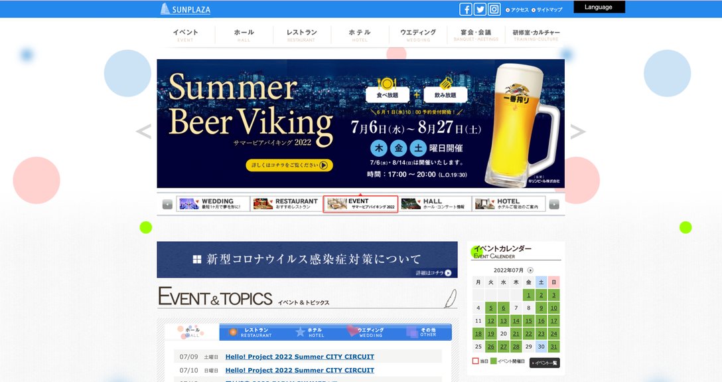
Task: Select July 18 on event calendar
Action: point(478,334)
